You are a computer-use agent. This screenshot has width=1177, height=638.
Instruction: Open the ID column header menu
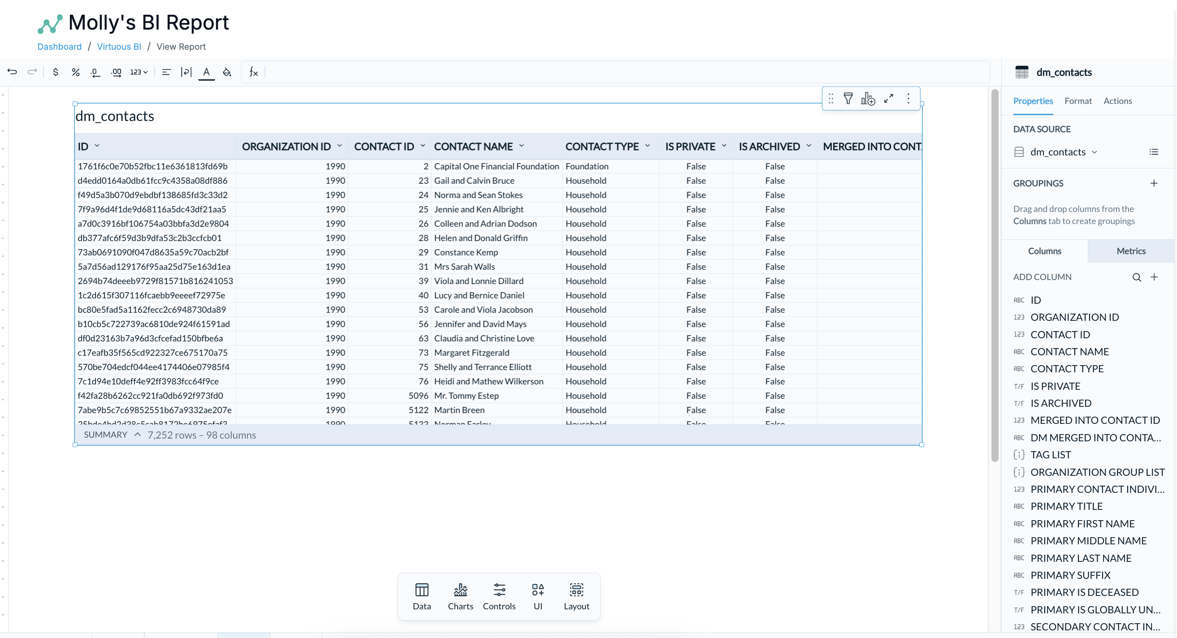(97, 146)
